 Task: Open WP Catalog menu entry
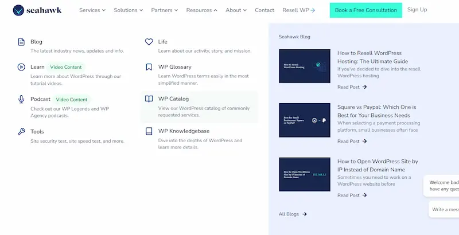(174, 99)
